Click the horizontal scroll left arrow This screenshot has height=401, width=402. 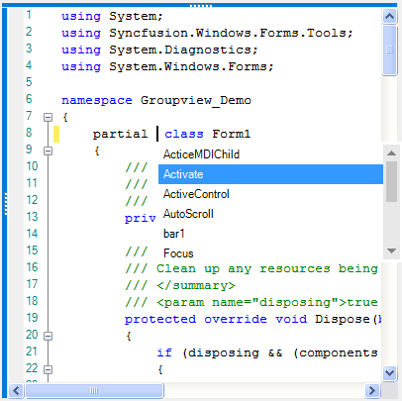(x=16, y=391)
